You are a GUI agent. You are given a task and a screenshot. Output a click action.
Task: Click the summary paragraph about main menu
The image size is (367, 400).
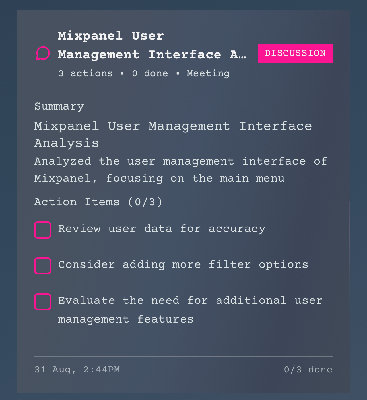(181, 170)
